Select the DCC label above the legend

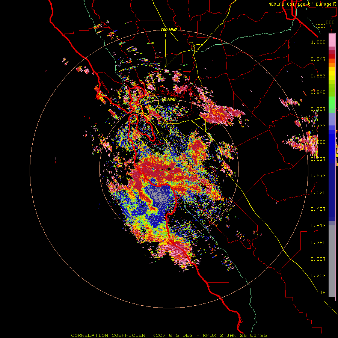point(330,23)
